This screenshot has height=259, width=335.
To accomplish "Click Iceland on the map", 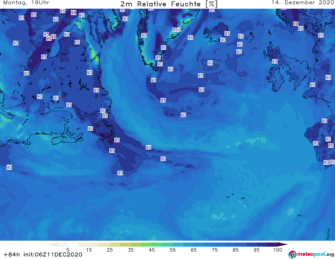I will (x=216, y=32).
